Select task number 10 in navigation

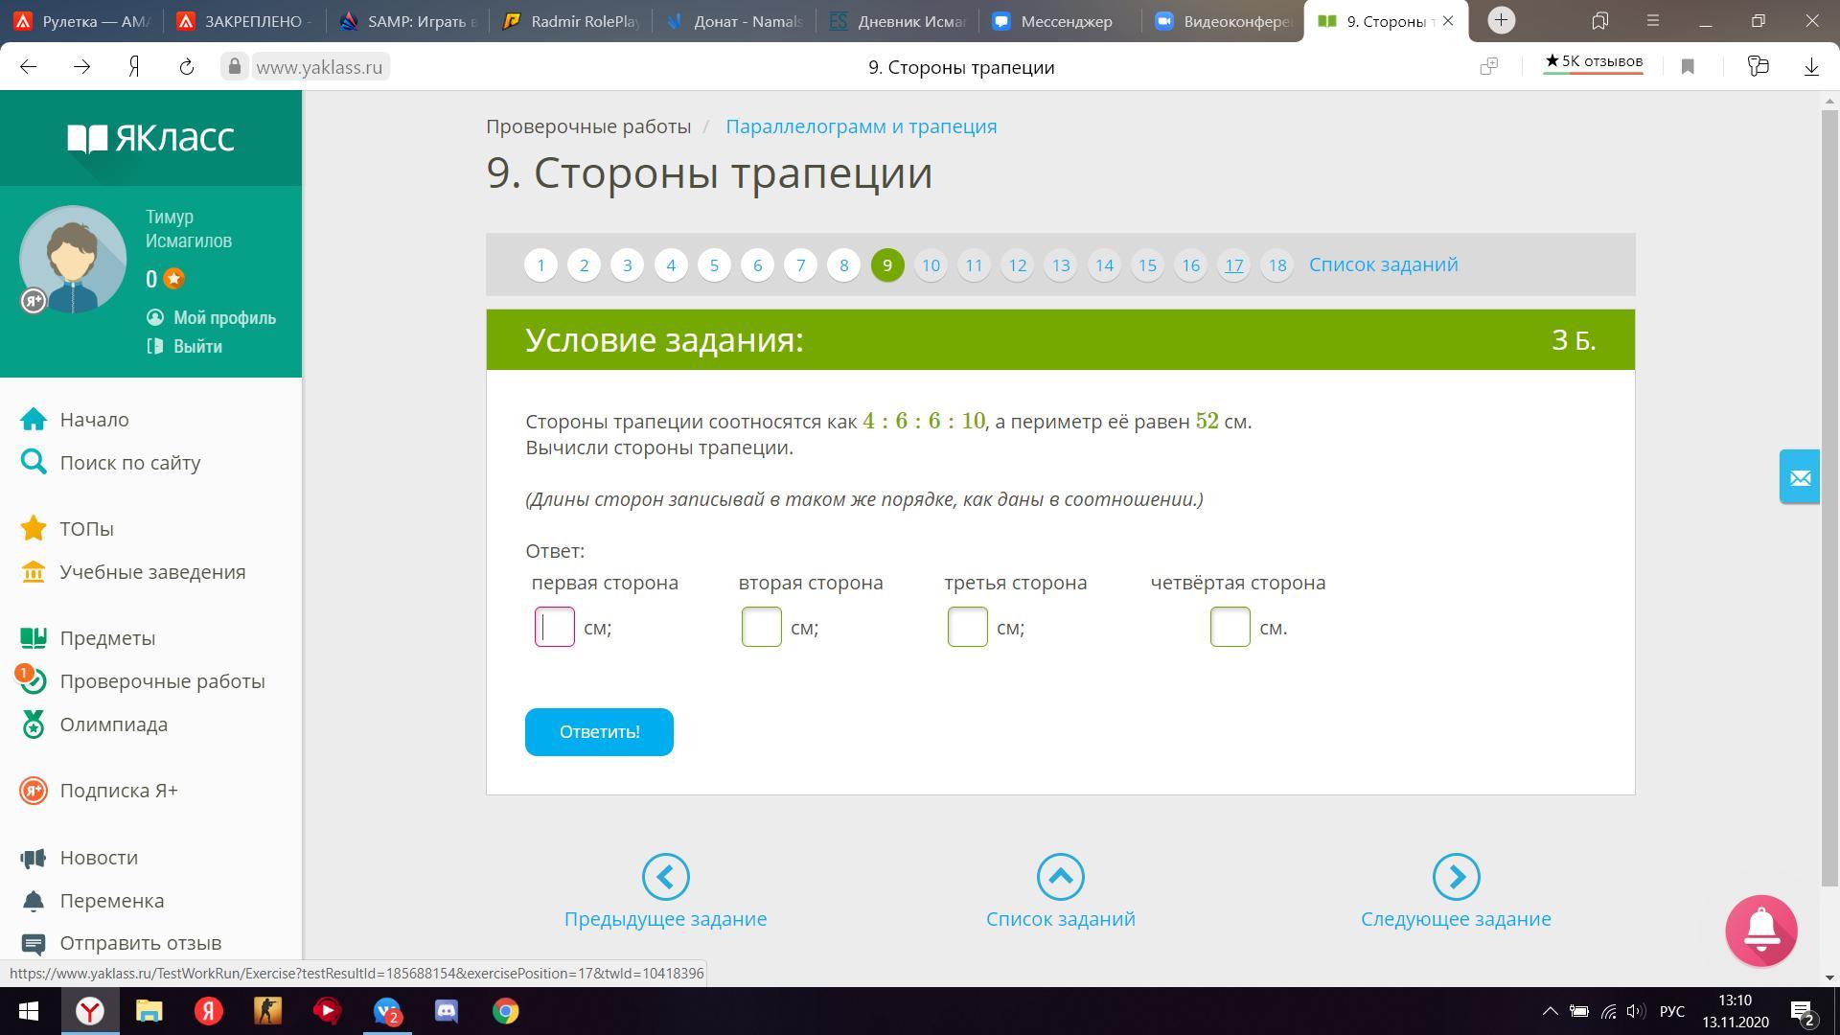click(930, 265)
